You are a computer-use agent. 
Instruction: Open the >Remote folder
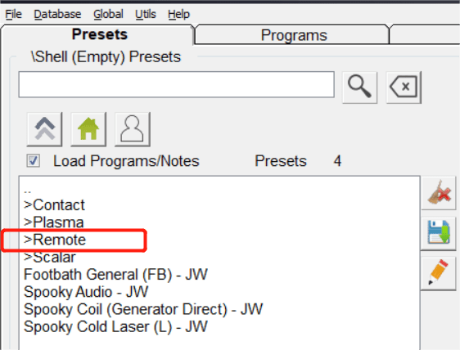click(55, 240)
